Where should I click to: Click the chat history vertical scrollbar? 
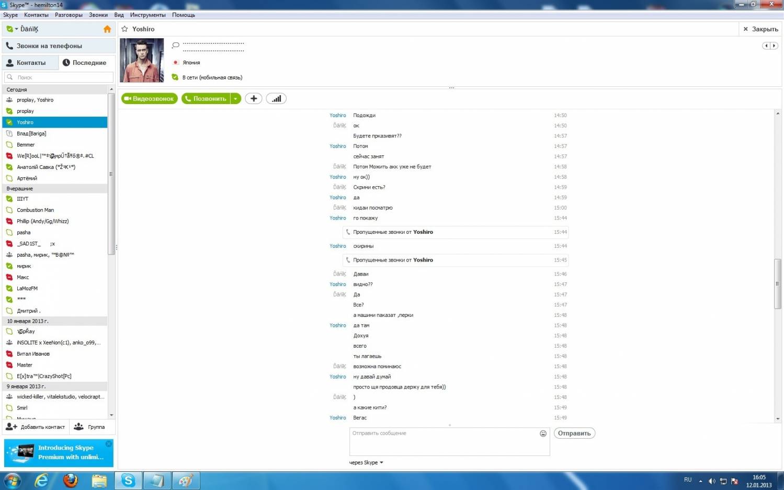(x=777, y=283)
